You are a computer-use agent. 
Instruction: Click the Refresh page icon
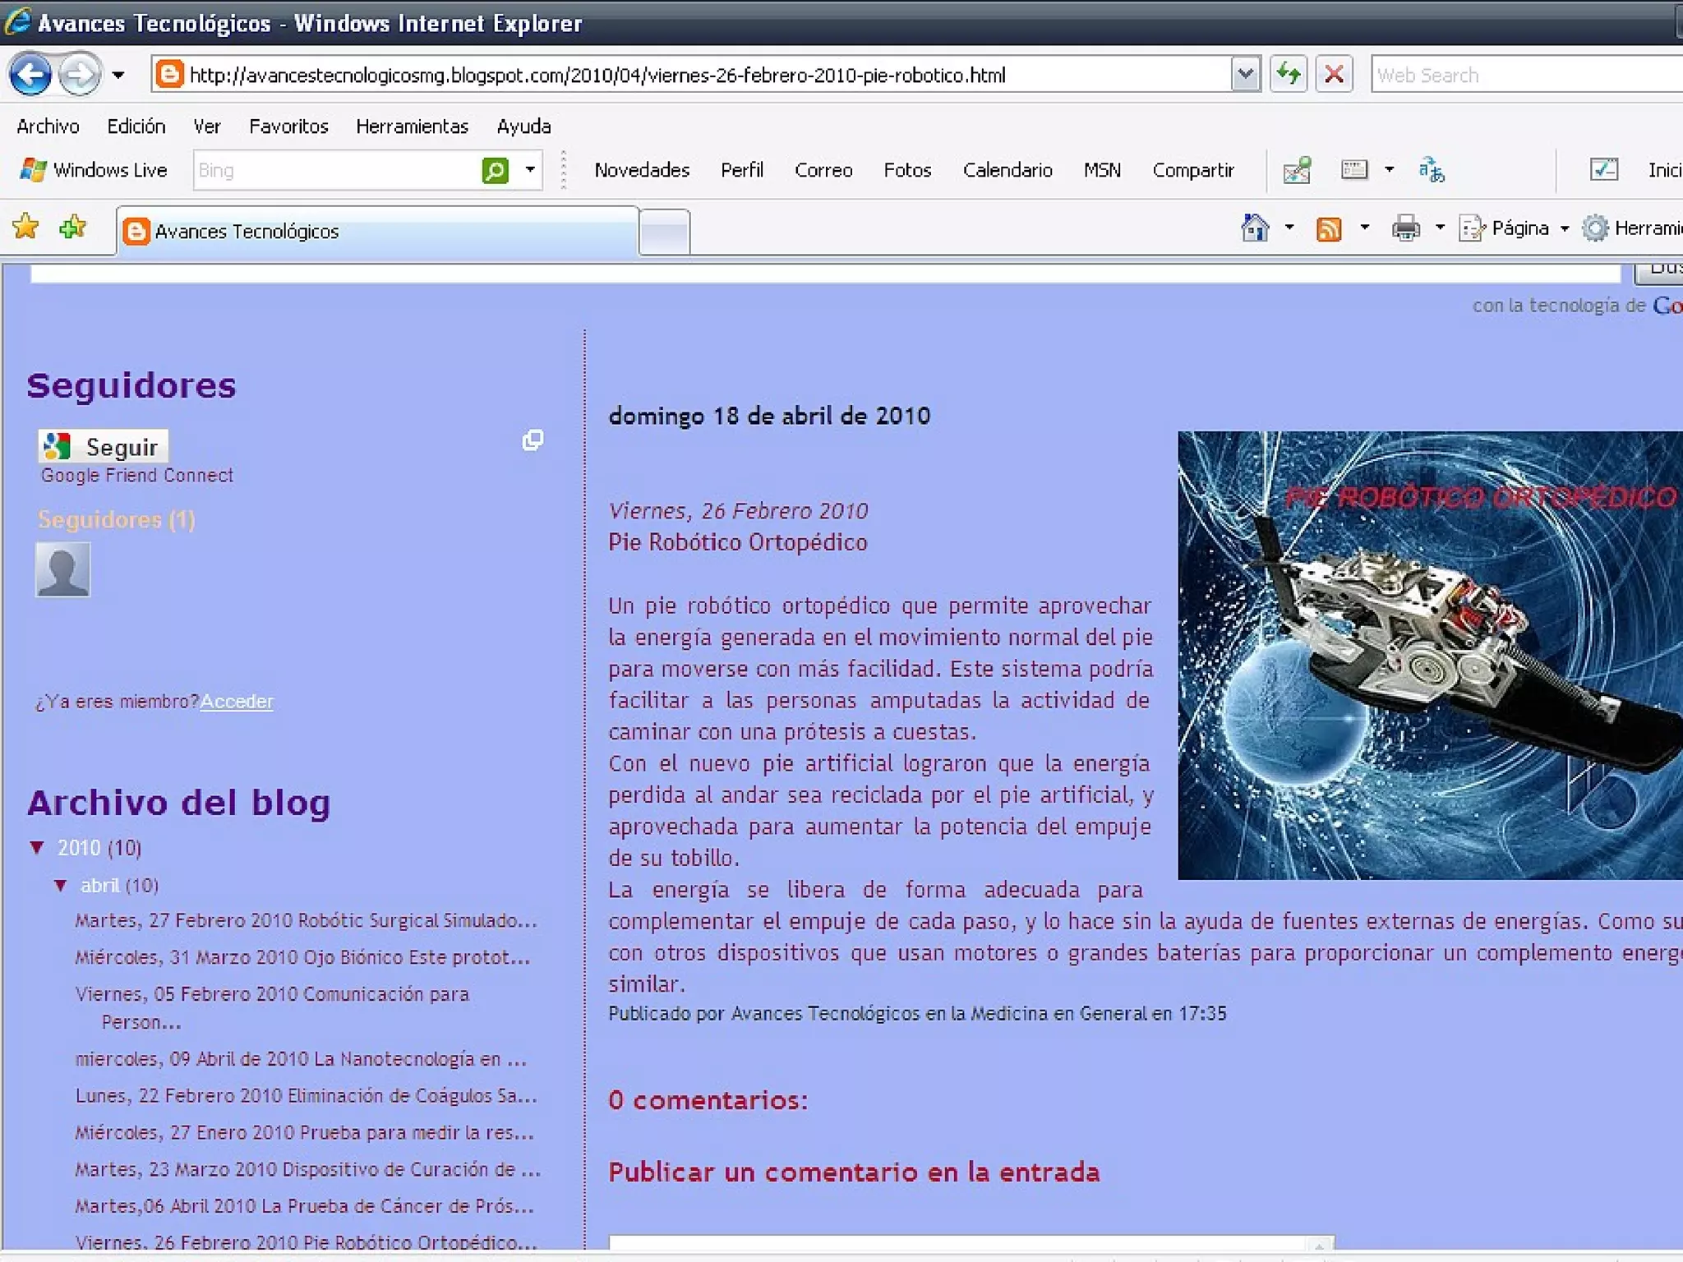[x=1288, y=75]
